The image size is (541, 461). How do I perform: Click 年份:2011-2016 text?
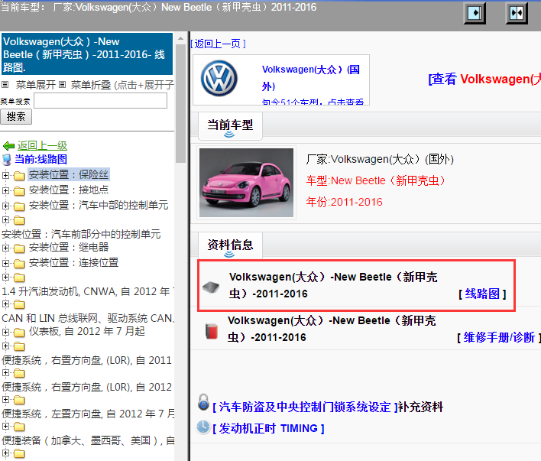click(x=345, y=202)
